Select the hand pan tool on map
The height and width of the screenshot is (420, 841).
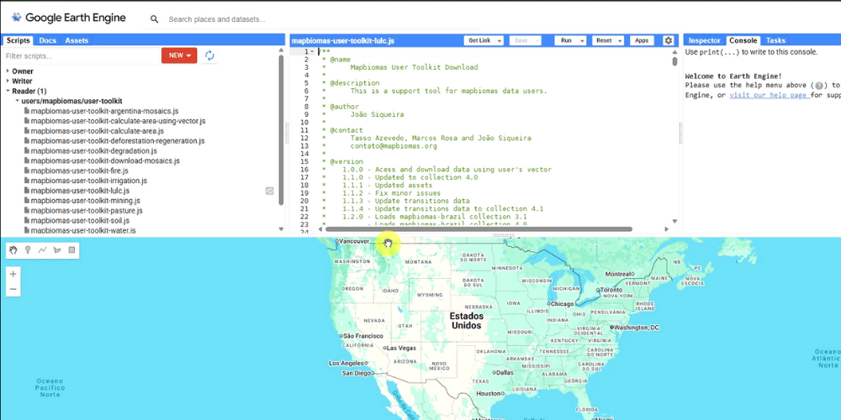click(x=13, y=250)
